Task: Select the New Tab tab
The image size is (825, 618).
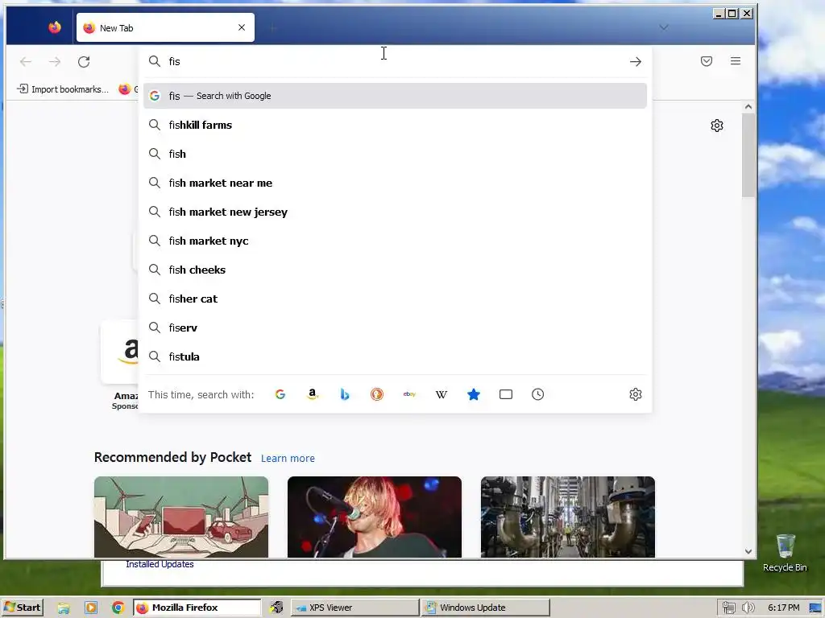Action: click(x=165, y=27)
